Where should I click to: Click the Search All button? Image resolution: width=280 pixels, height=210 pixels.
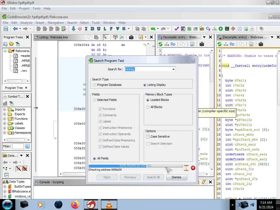(153, 177)
